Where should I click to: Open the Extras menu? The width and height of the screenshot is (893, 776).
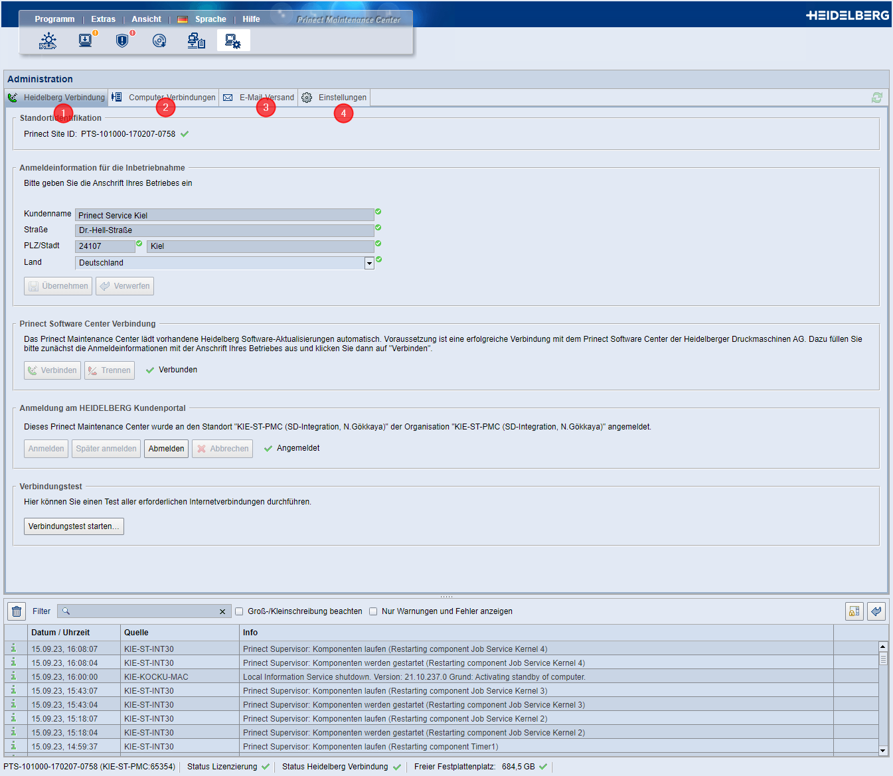click(x=103, y=19)
